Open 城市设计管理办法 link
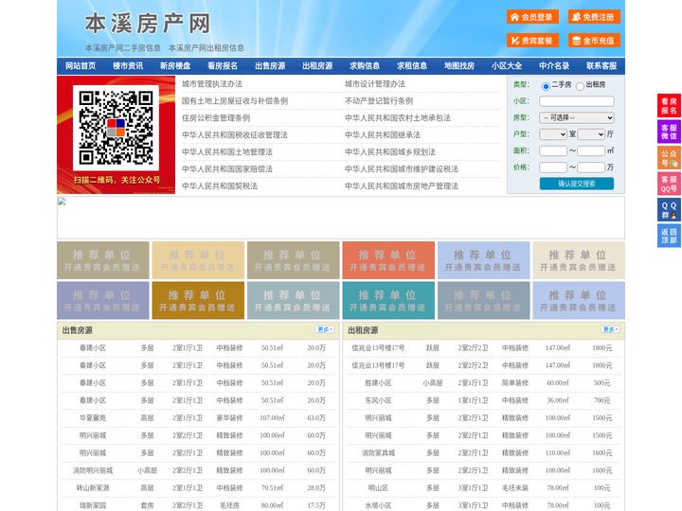The image size is (682, 511). 375,84
